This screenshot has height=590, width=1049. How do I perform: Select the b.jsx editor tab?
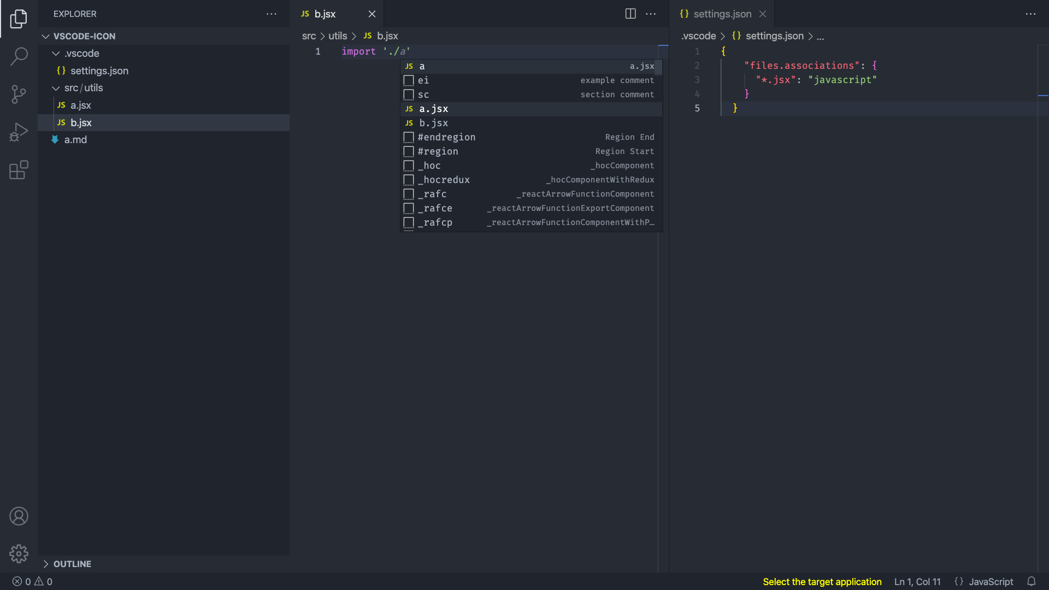click(x=325, y=14)
